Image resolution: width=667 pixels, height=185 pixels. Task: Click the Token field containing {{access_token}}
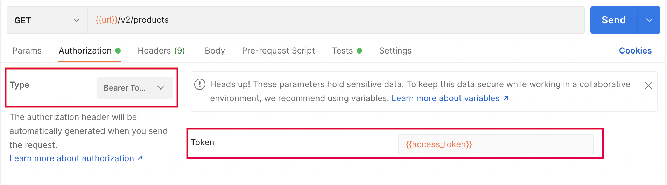[x=496, y=144]
